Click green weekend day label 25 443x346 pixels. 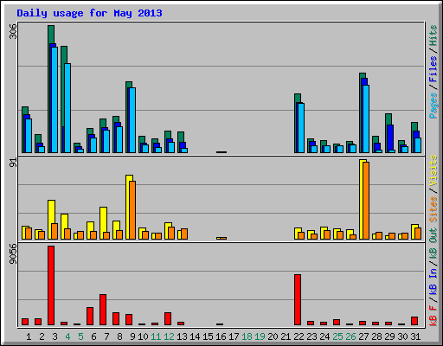337,336
